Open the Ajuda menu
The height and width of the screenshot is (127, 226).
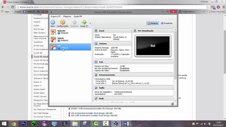click(78, 17)
